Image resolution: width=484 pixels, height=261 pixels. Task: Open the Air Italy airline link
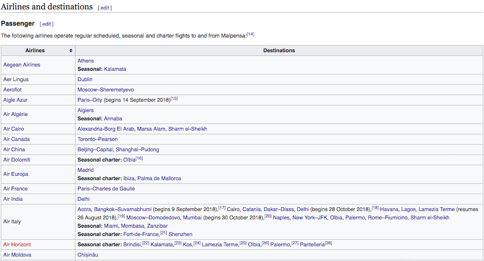(x=12, y=221)
